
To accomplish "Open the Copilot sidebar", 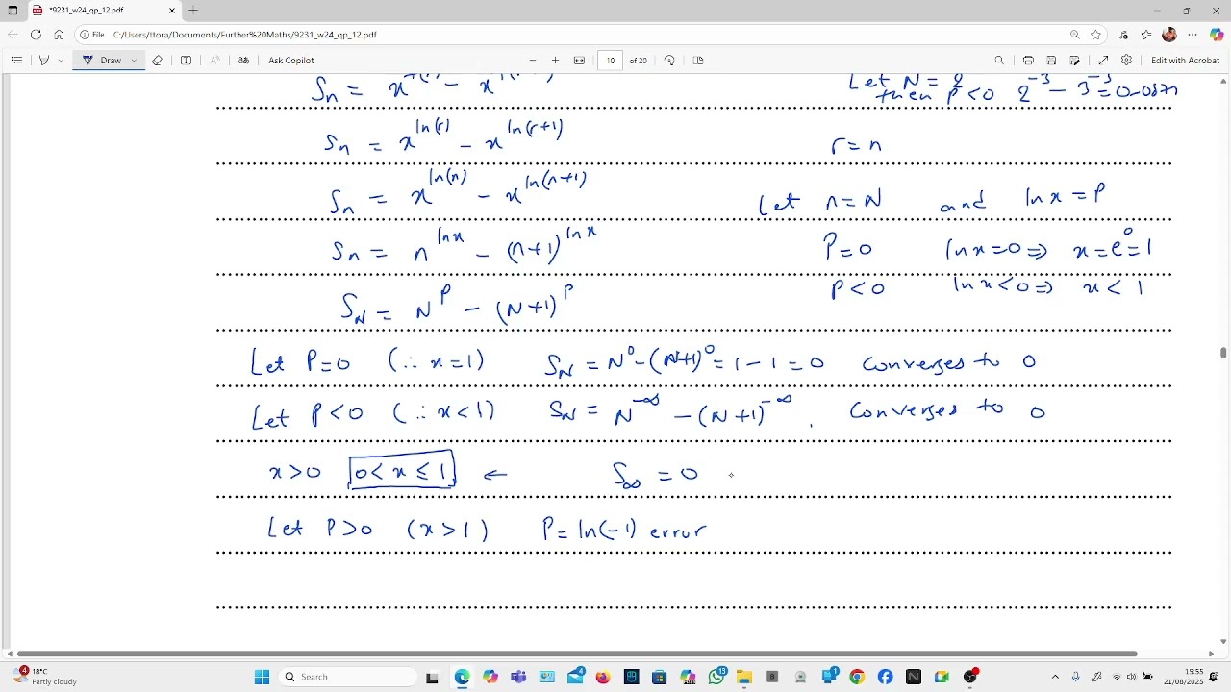I will point(1217,35).
